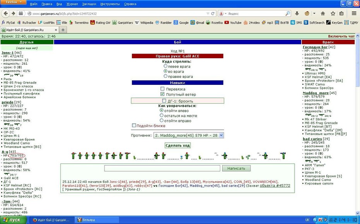Open the @mail bookmark
360x224 pixels.
coord(197,23)
